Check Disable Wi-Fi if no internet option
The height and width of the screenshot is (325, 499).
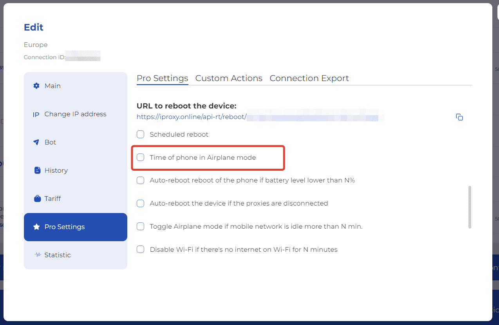(x=140, y=249)
